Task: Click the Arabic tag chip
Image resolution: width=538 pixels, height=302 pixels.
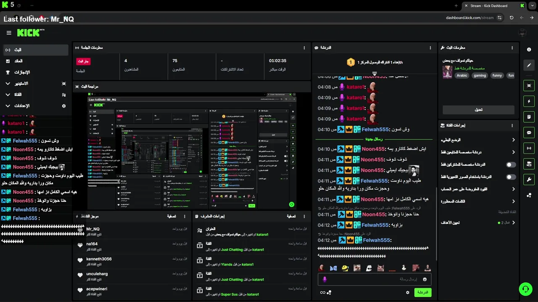Action: coord(462,75)
